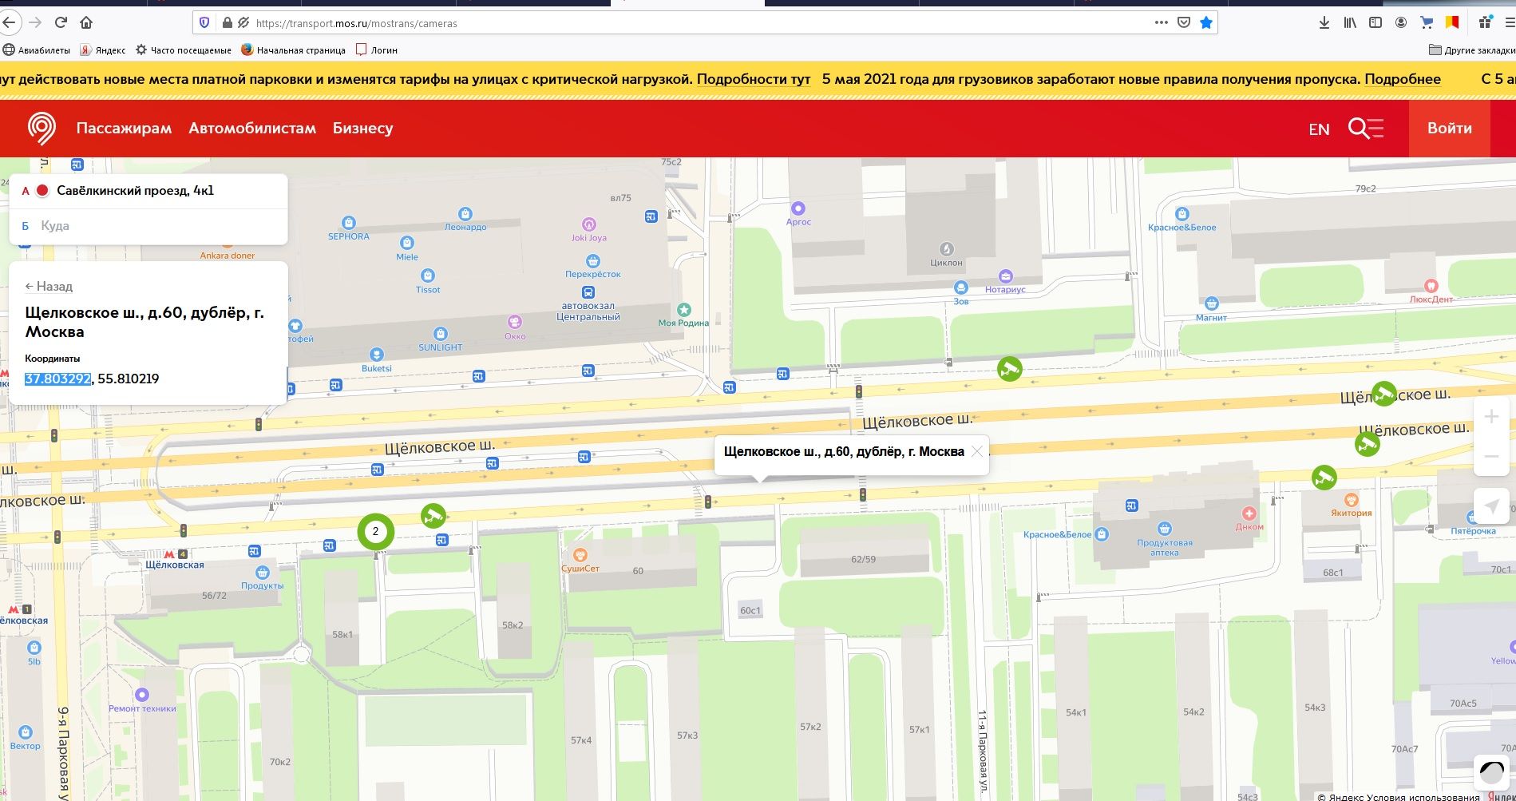The height and width of the screenshot is (801, 1516).
Task: Click the Днком medical map icon
Action: [x=1249, y=514]
